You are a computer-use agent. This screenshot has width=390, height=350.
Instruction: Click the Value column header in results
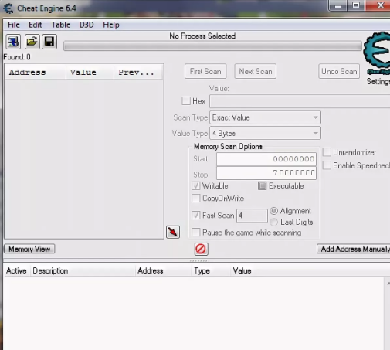90,73
